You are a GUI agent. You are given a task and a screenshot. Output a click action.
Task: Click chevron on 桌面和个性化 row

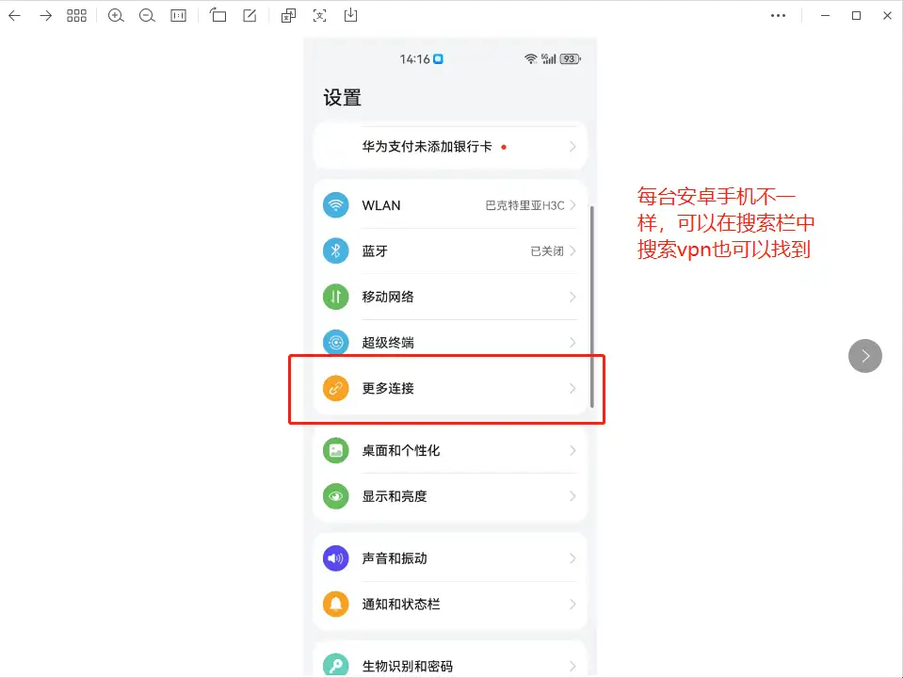tap(572, 450)
